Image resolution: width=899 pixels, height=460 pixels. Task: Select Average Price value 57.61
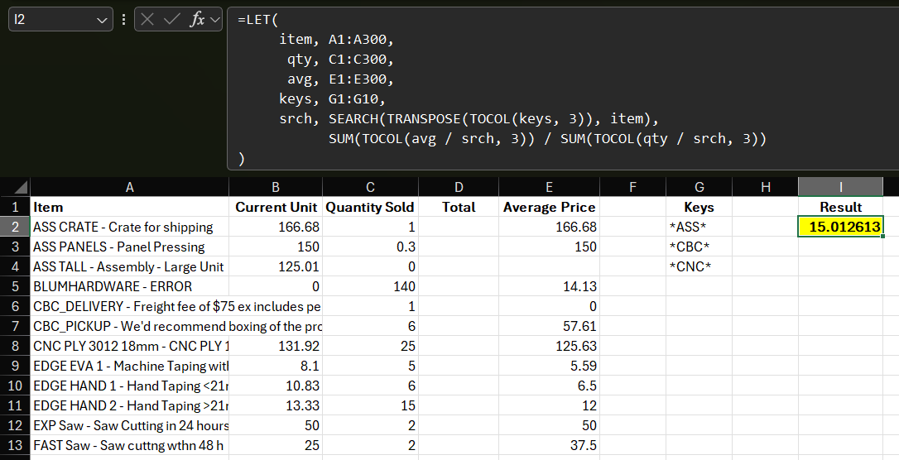point(550,326)
